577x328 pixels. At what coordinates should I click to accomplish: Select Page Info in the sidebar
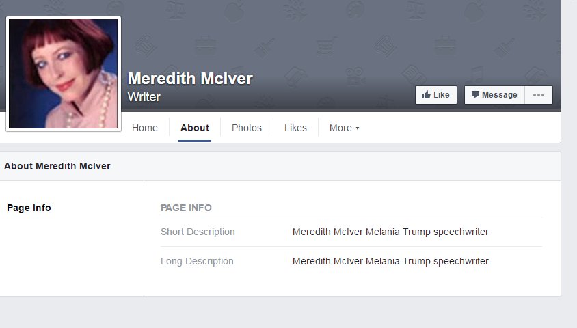pos(29,208)
